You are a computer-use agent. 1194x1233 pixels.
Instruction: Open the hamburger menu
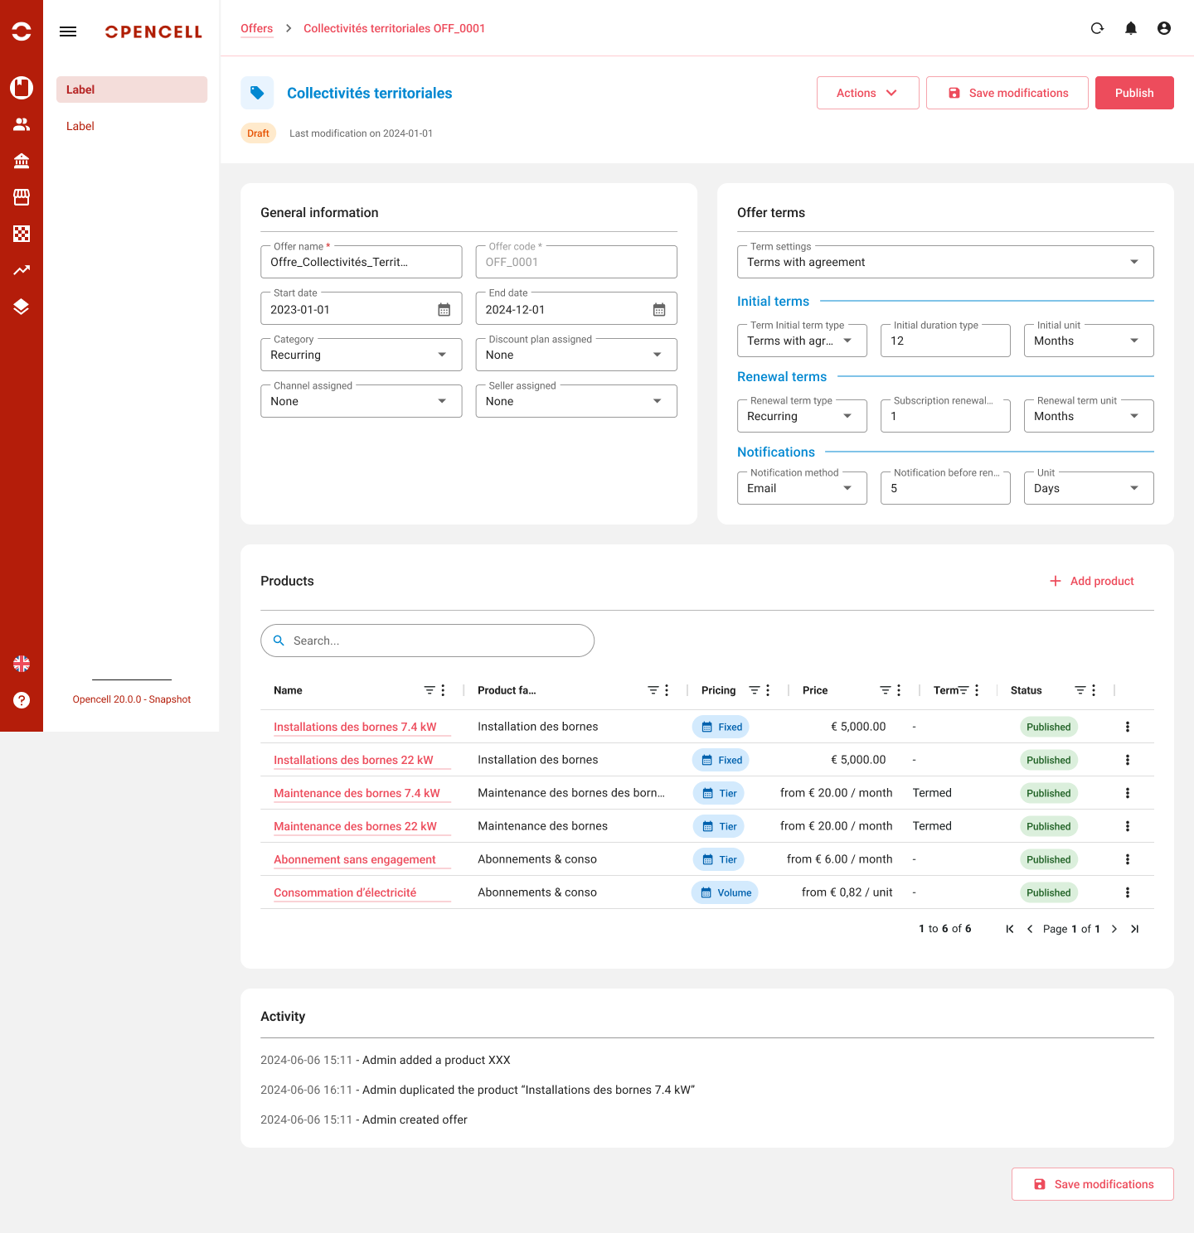[68, 31]
